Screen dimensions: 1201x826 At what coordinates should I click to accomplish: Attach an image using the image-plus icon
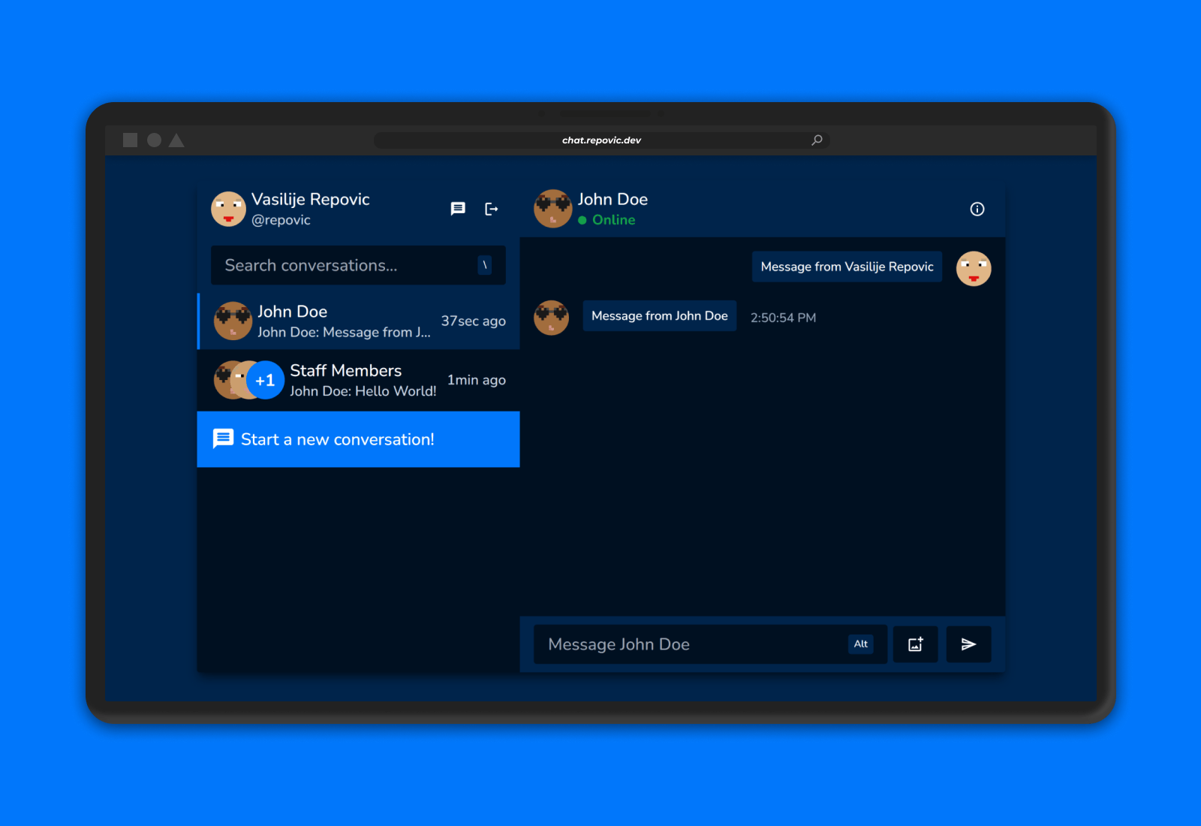pyautogui.click(x=916, y=644)
